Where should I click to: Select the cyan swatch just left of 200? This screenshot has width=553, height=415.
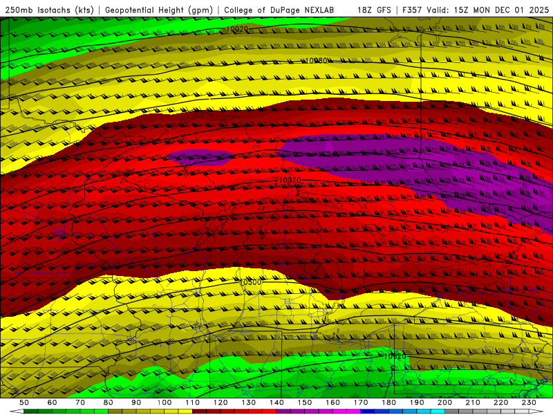438,412
